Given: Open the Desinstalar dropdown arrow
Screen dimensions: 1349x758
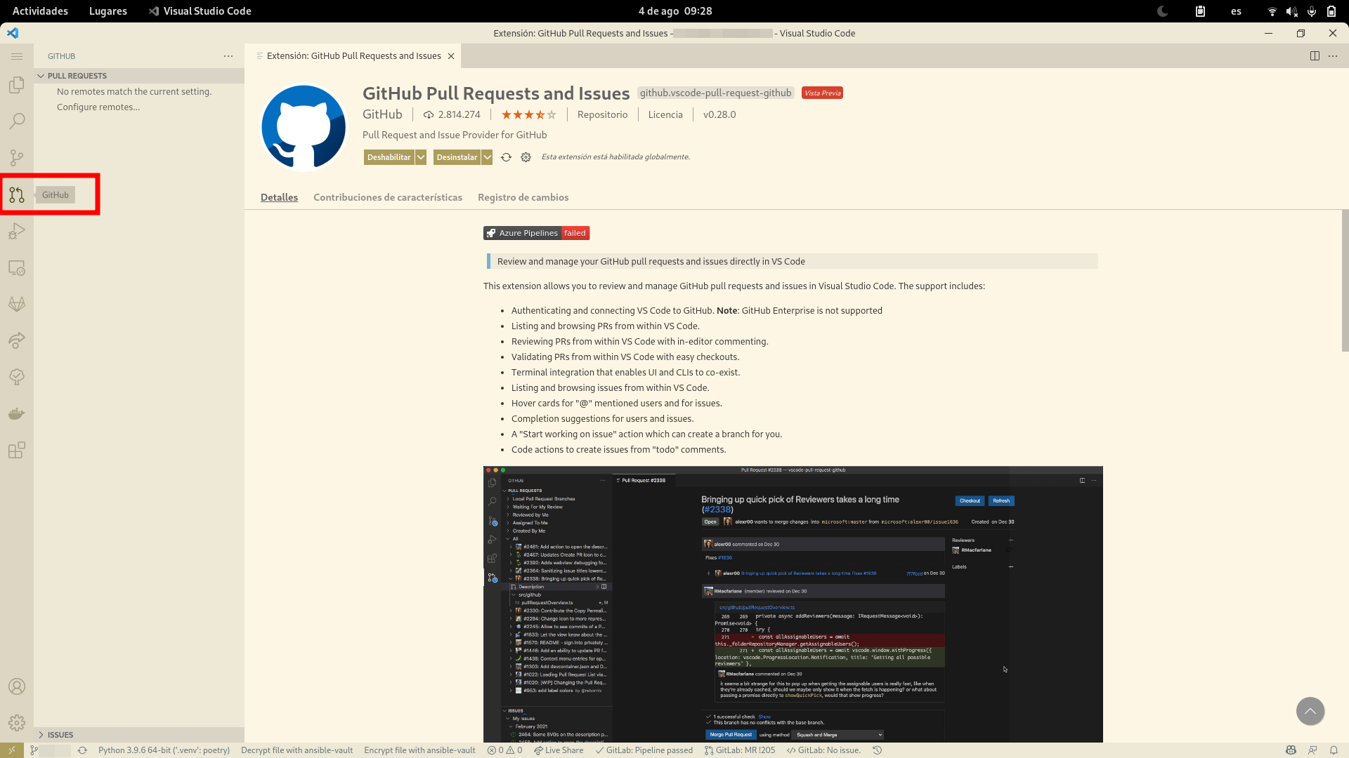Looking at the screenshot, I should (488, 157).
